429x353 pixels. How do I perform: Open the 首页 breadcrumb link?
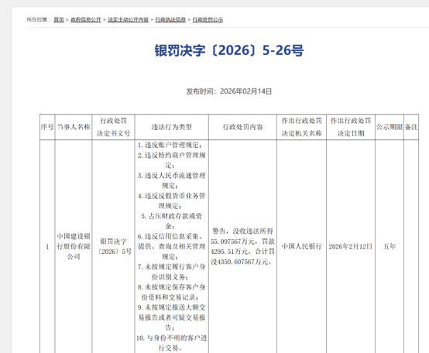click(59, 19)
